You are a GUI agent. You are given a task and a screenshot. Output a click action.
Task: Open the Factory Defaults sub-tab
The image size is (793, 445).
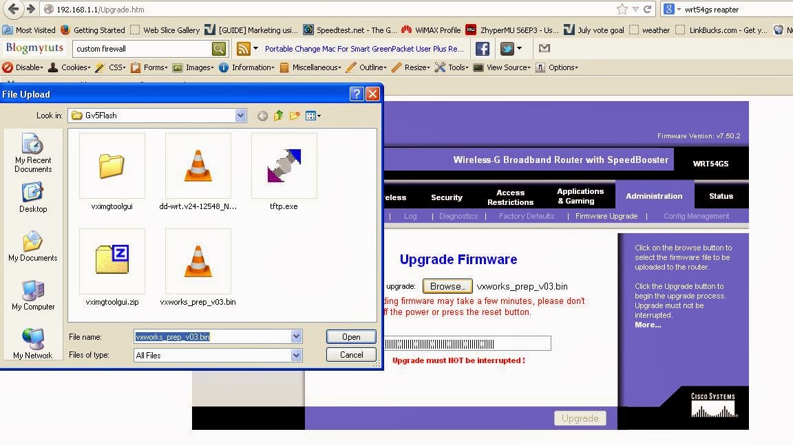point(527,216)
